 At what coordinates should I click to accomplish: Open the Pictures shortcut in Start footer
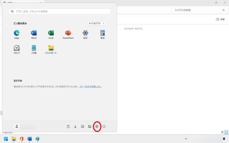click(x=83, y=127)
